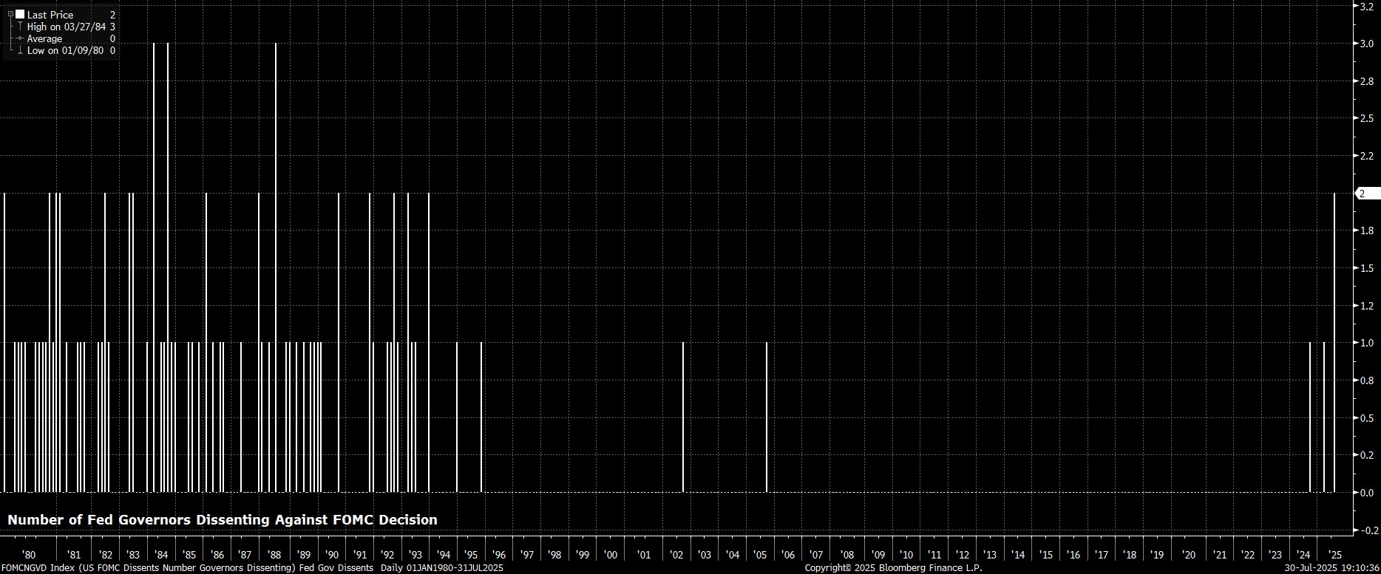Click the '02 year label on x-axis
This screenshot has width=1381, height=574.
click(x=676, y=555)
